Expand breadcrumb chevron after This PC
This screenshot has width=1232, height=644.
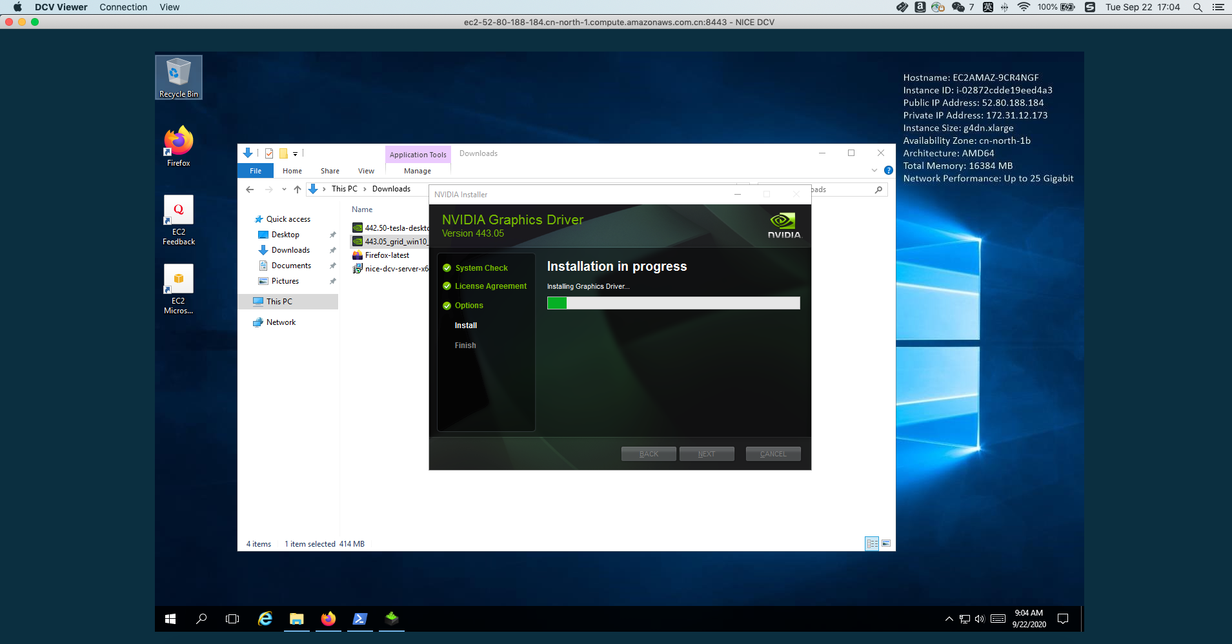[365, 189]
